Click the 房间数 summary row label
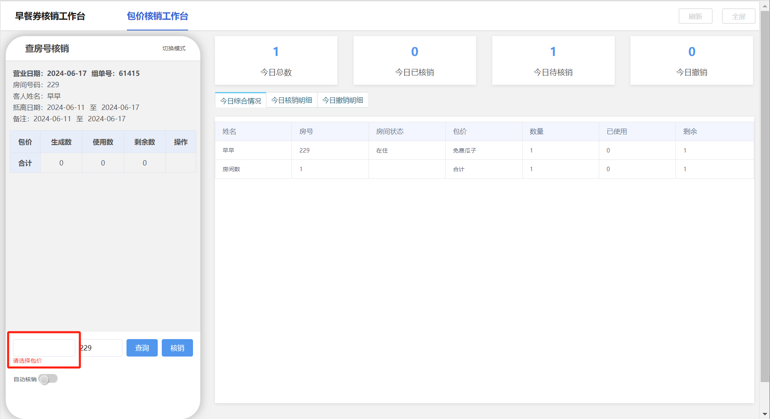 point(253,169)
